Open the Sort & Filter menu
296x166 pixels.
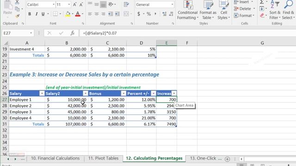[x=275, y=10]
